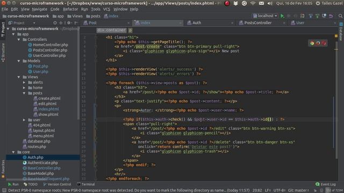Open the Favorites side tool window

coord(3,168)
